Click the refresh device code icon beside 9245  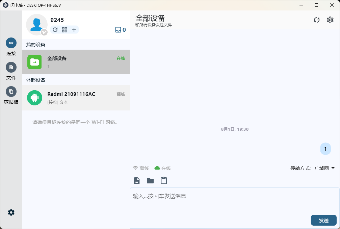pyautogui.click(x=55, y=30)
